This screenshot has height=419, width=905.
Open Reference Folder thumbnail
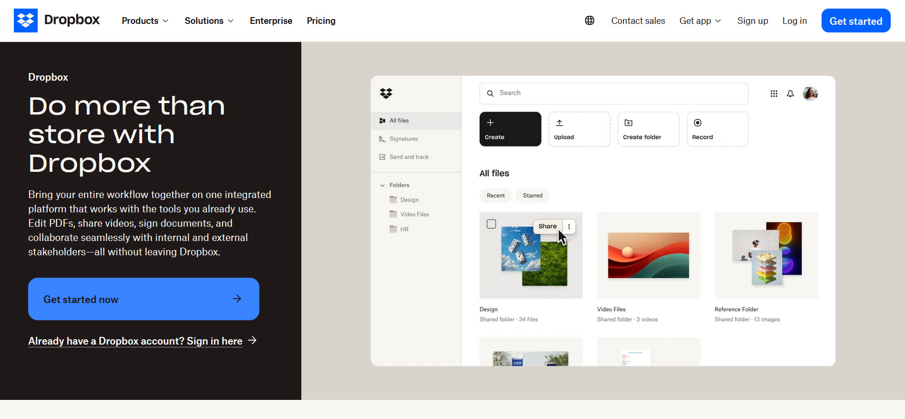(x=766, y=255)
